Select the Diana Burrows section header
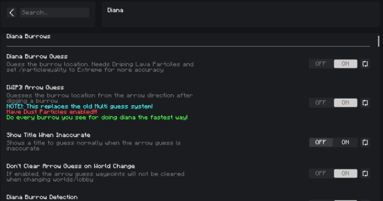Screen dimensions: 383x201 click(x=28, y=36)
